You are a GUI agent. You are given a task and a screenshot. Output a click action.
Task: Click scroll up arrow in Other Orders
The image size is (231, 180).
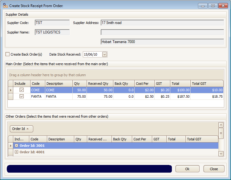tap(221, 125)
